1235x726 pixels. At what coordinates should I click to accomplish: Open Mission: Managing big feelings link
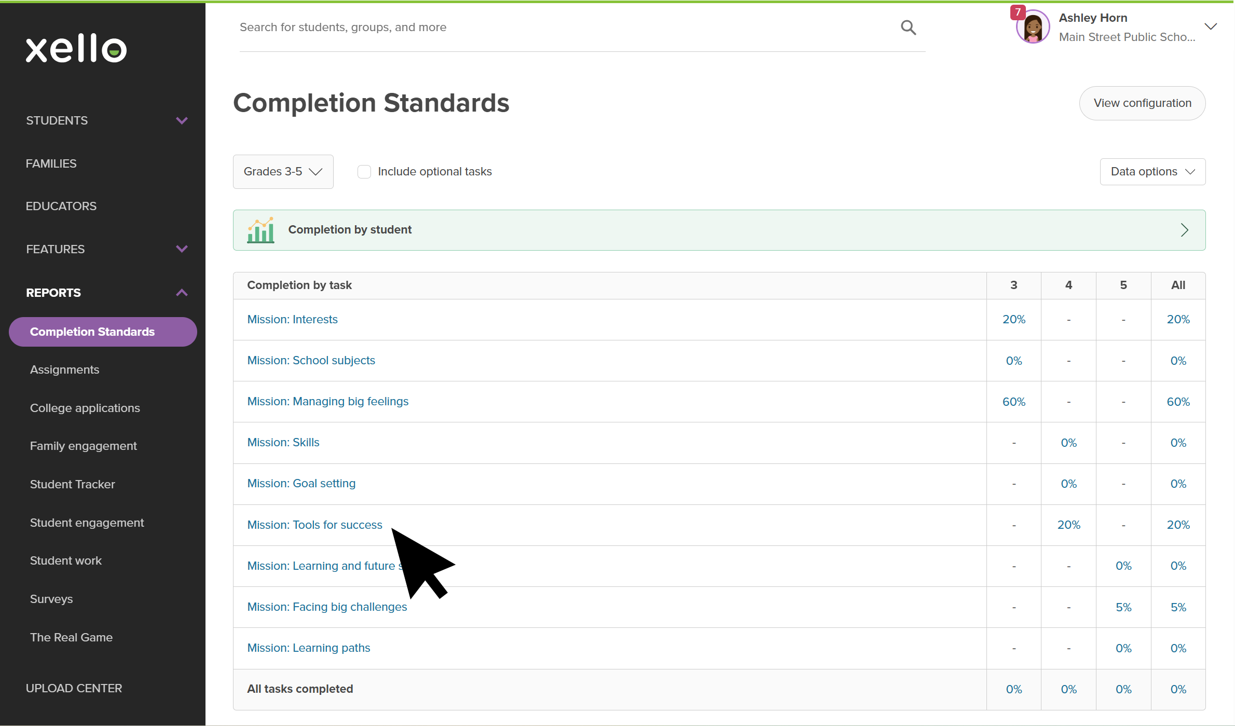(x=327, y=402)
